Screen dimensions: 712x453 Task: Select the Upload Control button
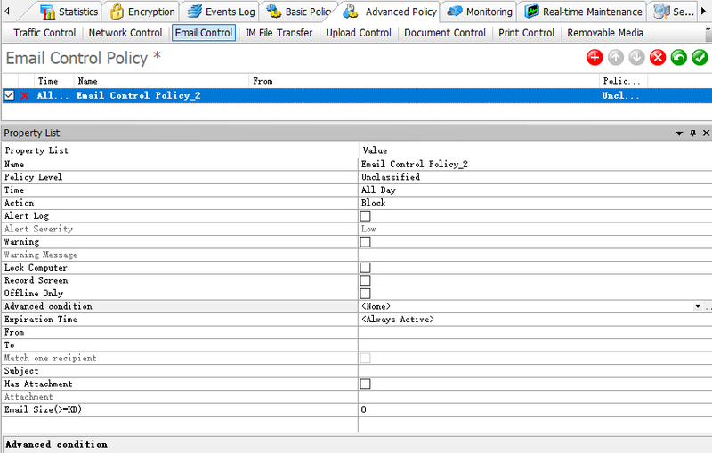(358, 33)
